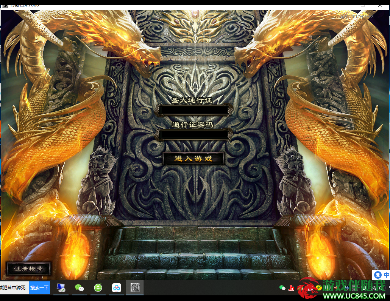Open WeChat from the taskbar
Viewport: 390px width, 301px height.
click(80, 288)
